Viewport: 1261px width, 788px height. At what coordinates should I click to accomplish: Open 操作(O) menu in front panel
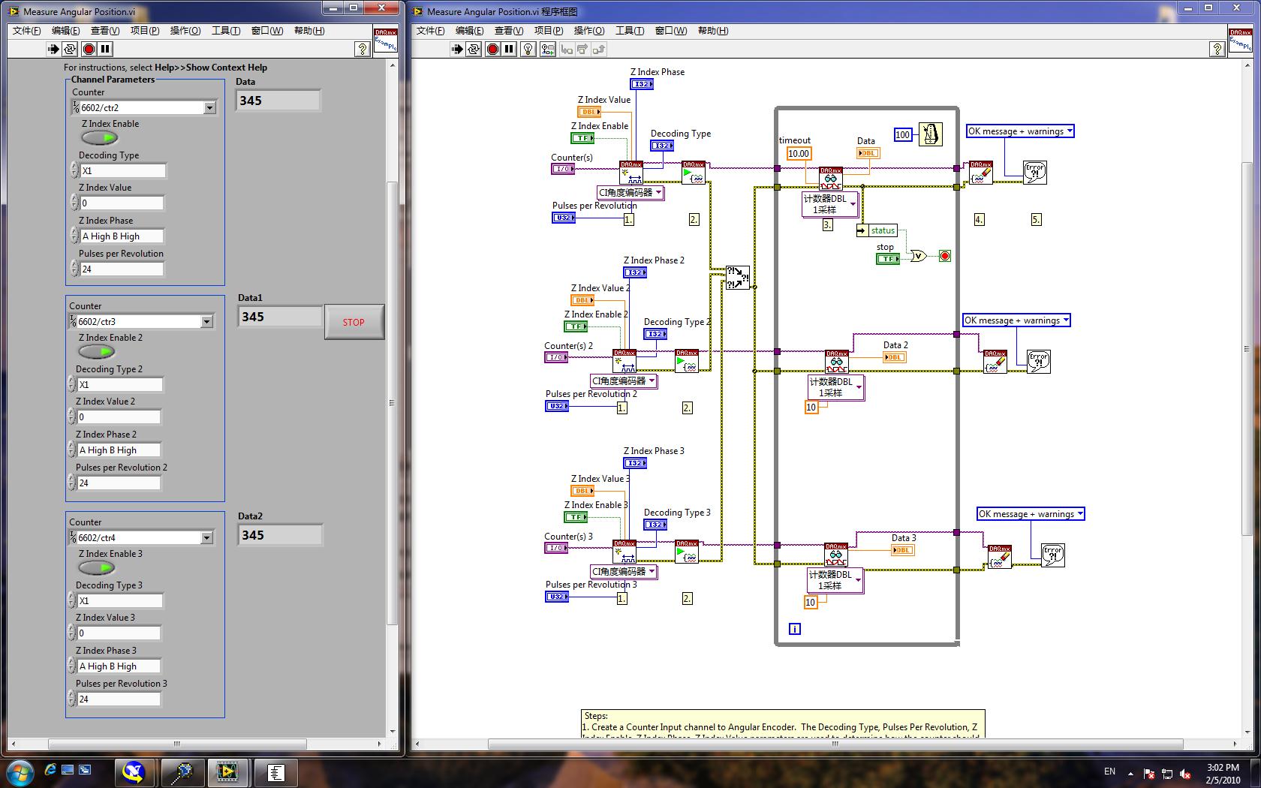(x=185, y=31)
